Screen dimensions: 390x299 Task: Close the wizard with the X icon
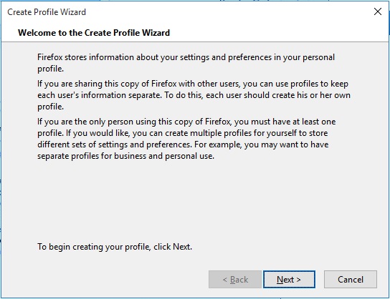point(378,11)
